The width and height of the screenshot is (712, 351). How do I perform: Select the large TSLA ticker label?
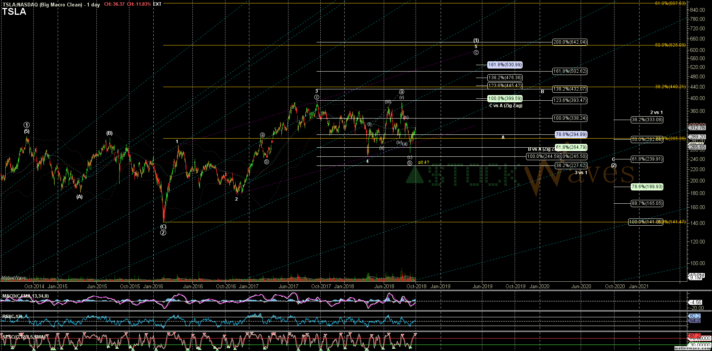[14, 12]
